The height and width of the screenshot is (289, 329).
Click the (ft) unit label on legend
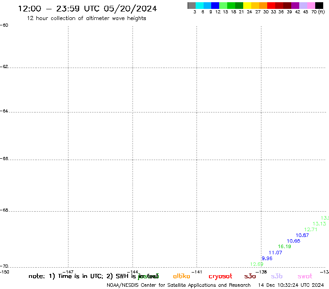click(321, 12)
